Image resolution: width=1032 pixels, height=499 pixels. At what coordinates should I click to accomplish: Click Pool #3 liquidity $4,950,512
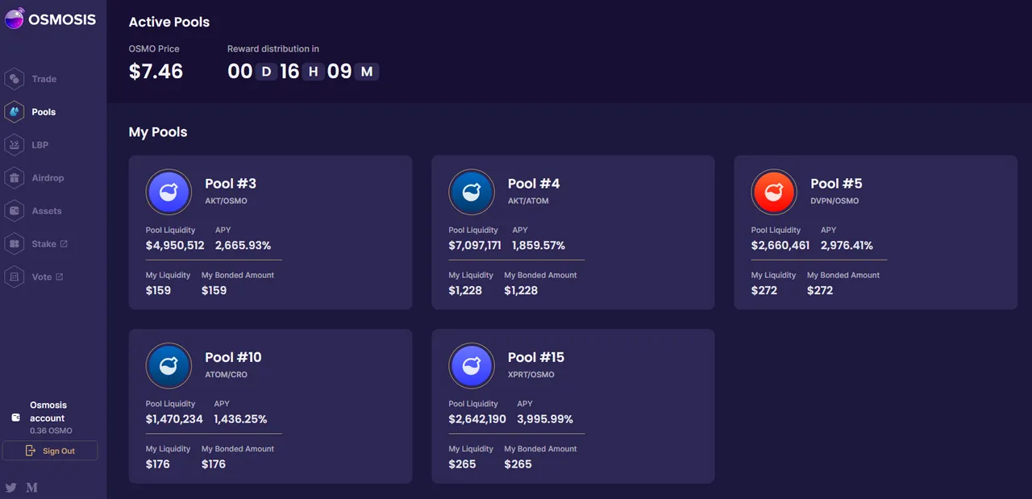tap(175, 245)
